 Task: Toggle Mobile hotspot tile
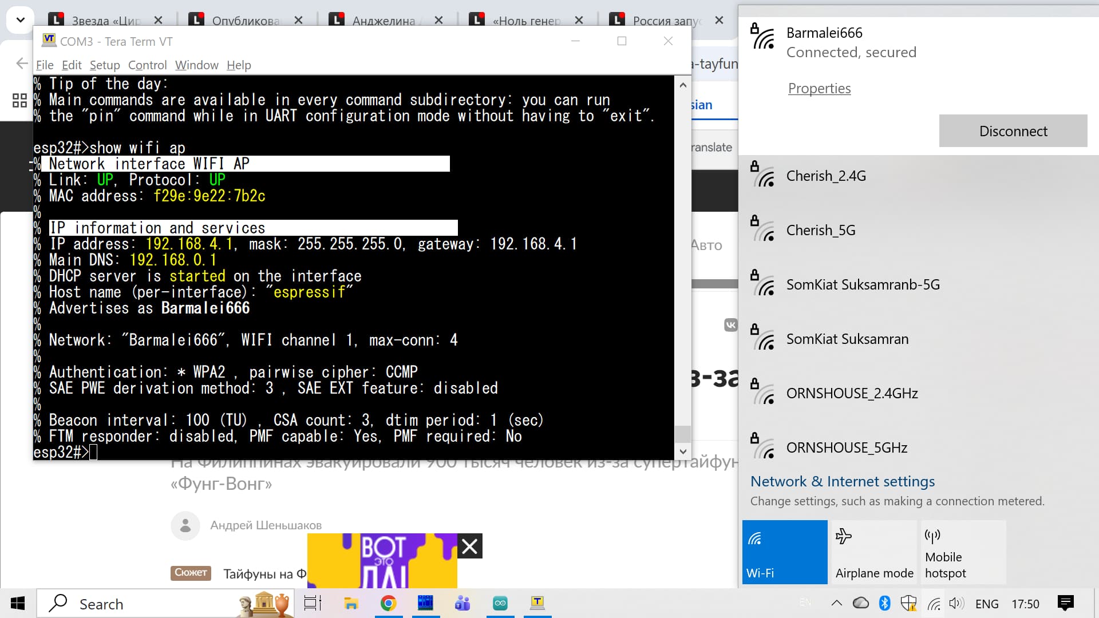pos(963,552)
